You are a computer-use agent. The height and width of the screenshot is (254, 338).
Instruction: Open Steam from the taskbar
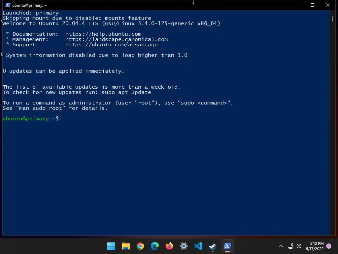[x=213, y=246]
